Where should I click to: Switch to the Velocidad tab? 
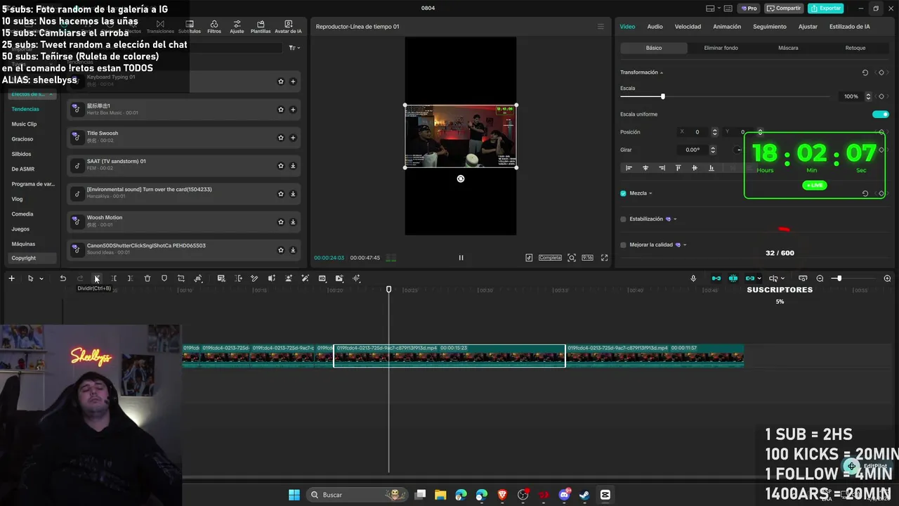[x=688, y=27]
